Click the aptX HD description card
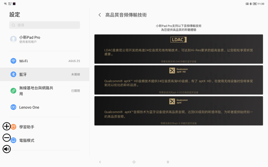The width and height of the screenshot is (268, 167). [179, 80]
